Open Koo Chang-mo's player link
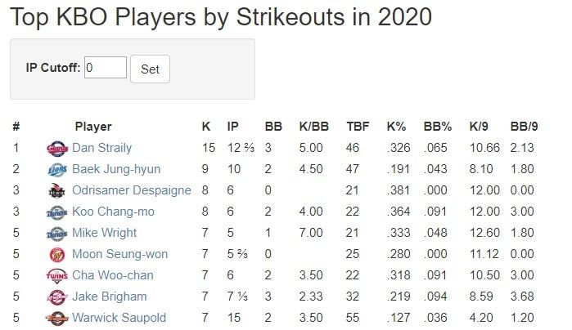Image resolution: width=572 pixels, height=330 pixels. (x=113, y=212)
